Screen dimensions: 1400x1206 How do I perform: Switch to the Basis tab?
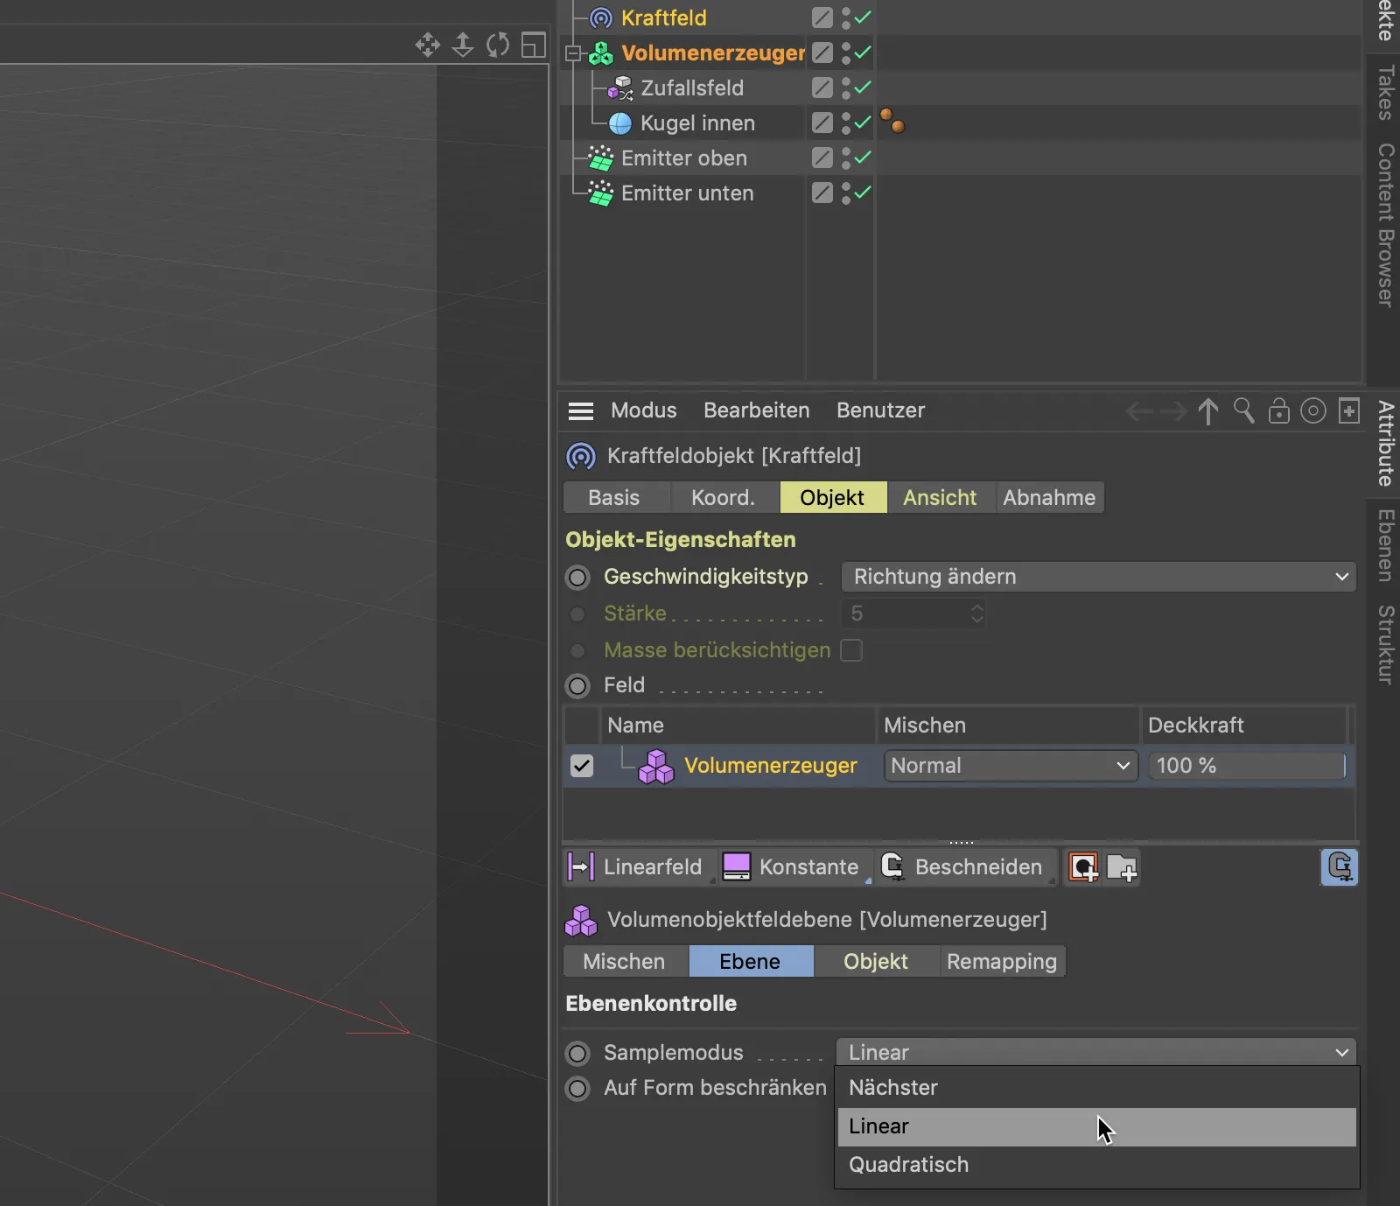click(x=614, y=498)
